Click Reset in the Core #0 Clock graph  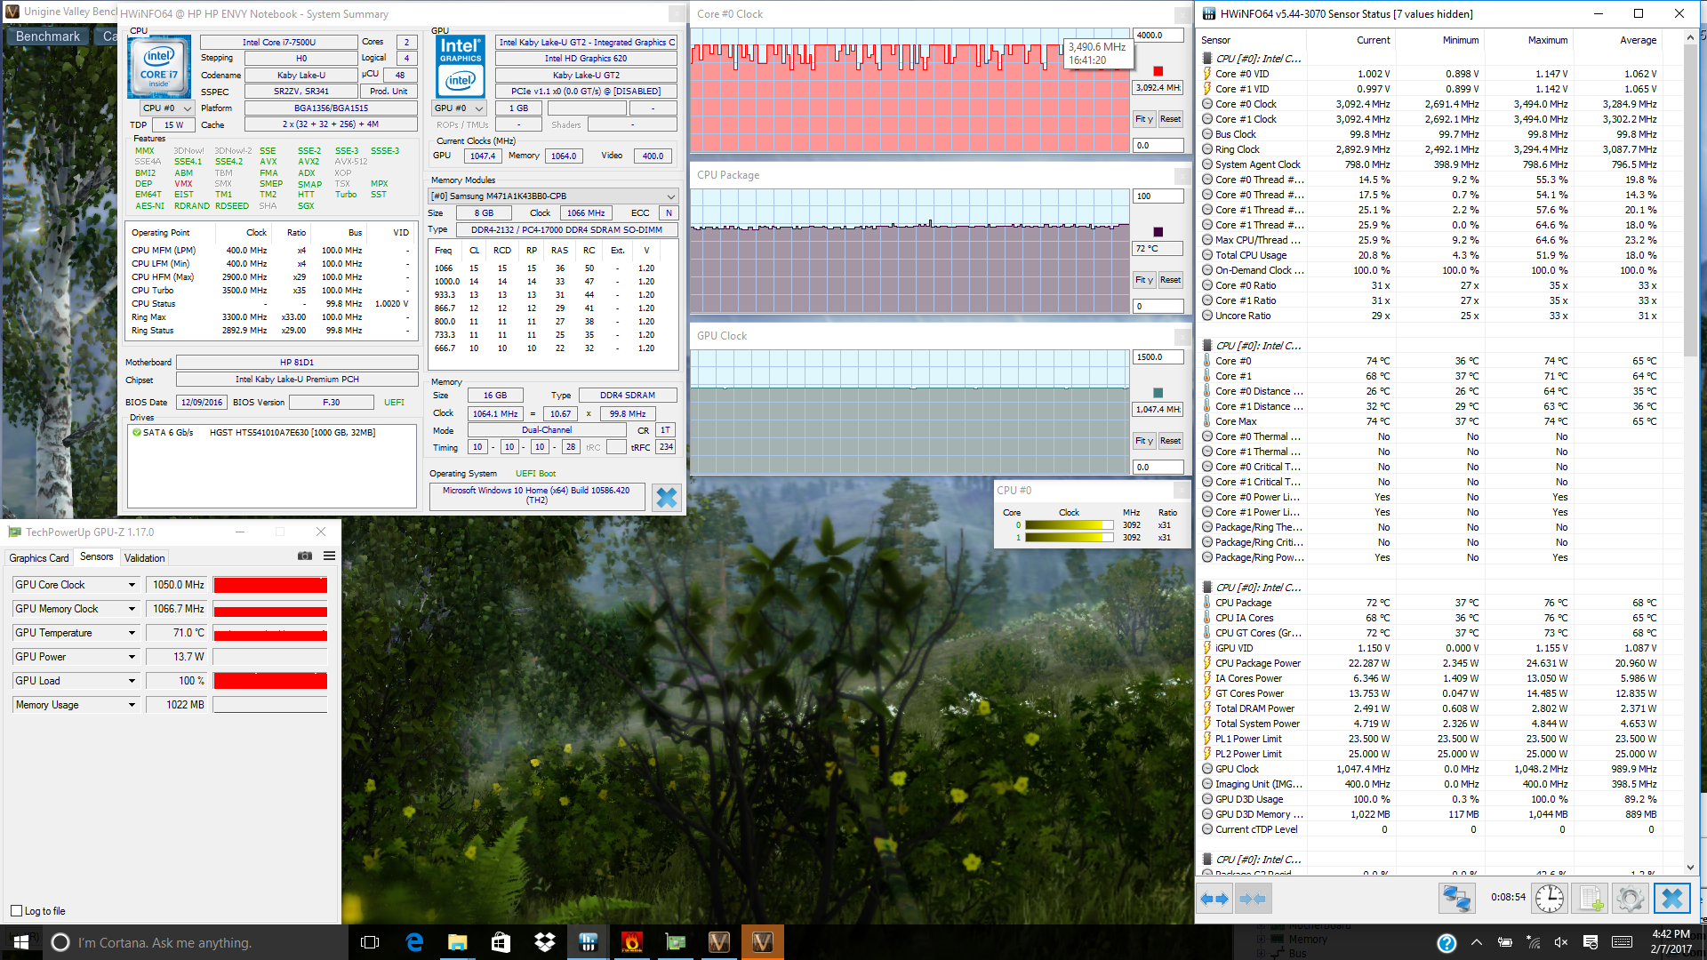tap(1170, 119)
